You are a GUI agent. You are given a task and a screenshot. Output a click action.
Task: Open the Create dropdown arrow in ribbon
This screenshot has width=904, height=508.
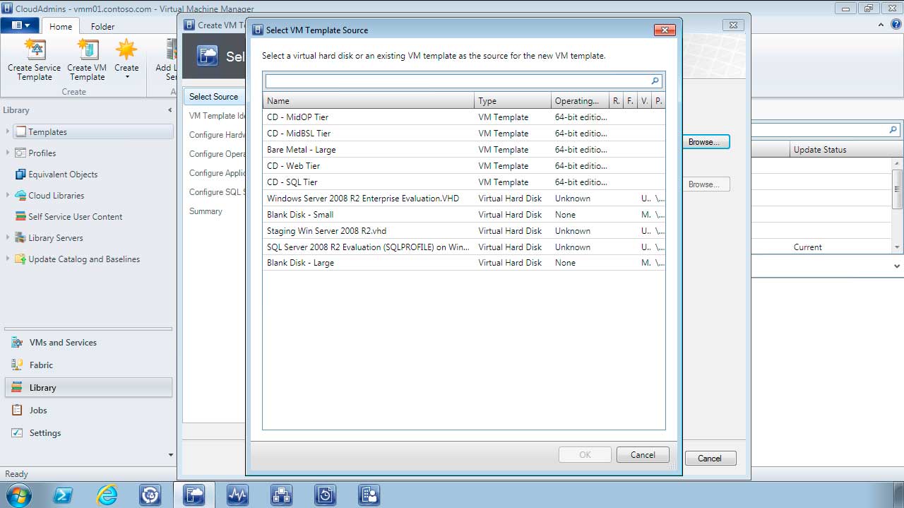pyautogui.click(x=127, y=77)
